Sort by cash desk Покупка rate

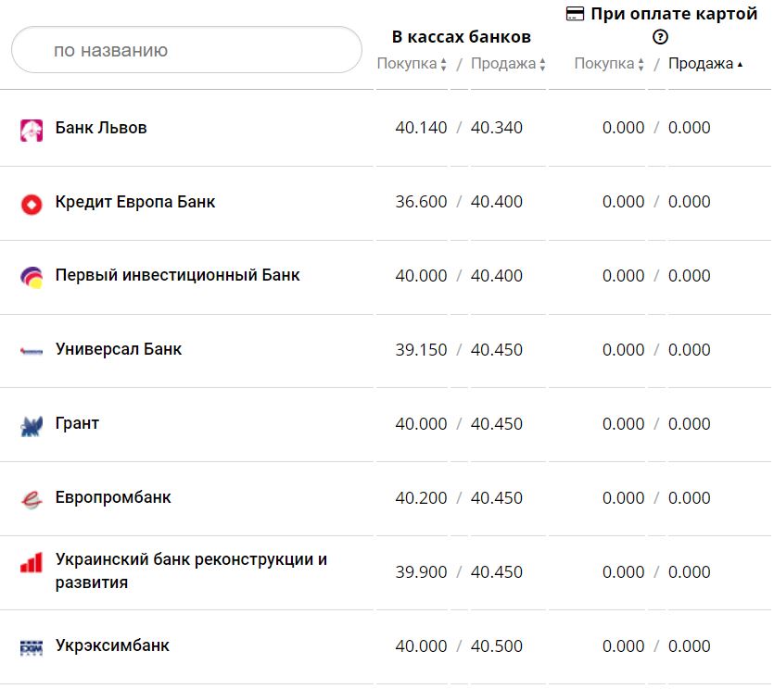(412, 65)
